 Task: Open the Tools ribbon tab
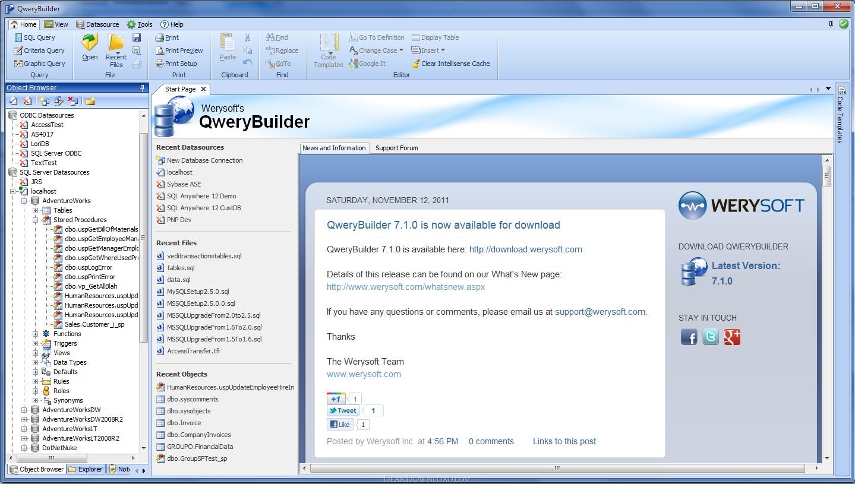[x=140, y=24]
